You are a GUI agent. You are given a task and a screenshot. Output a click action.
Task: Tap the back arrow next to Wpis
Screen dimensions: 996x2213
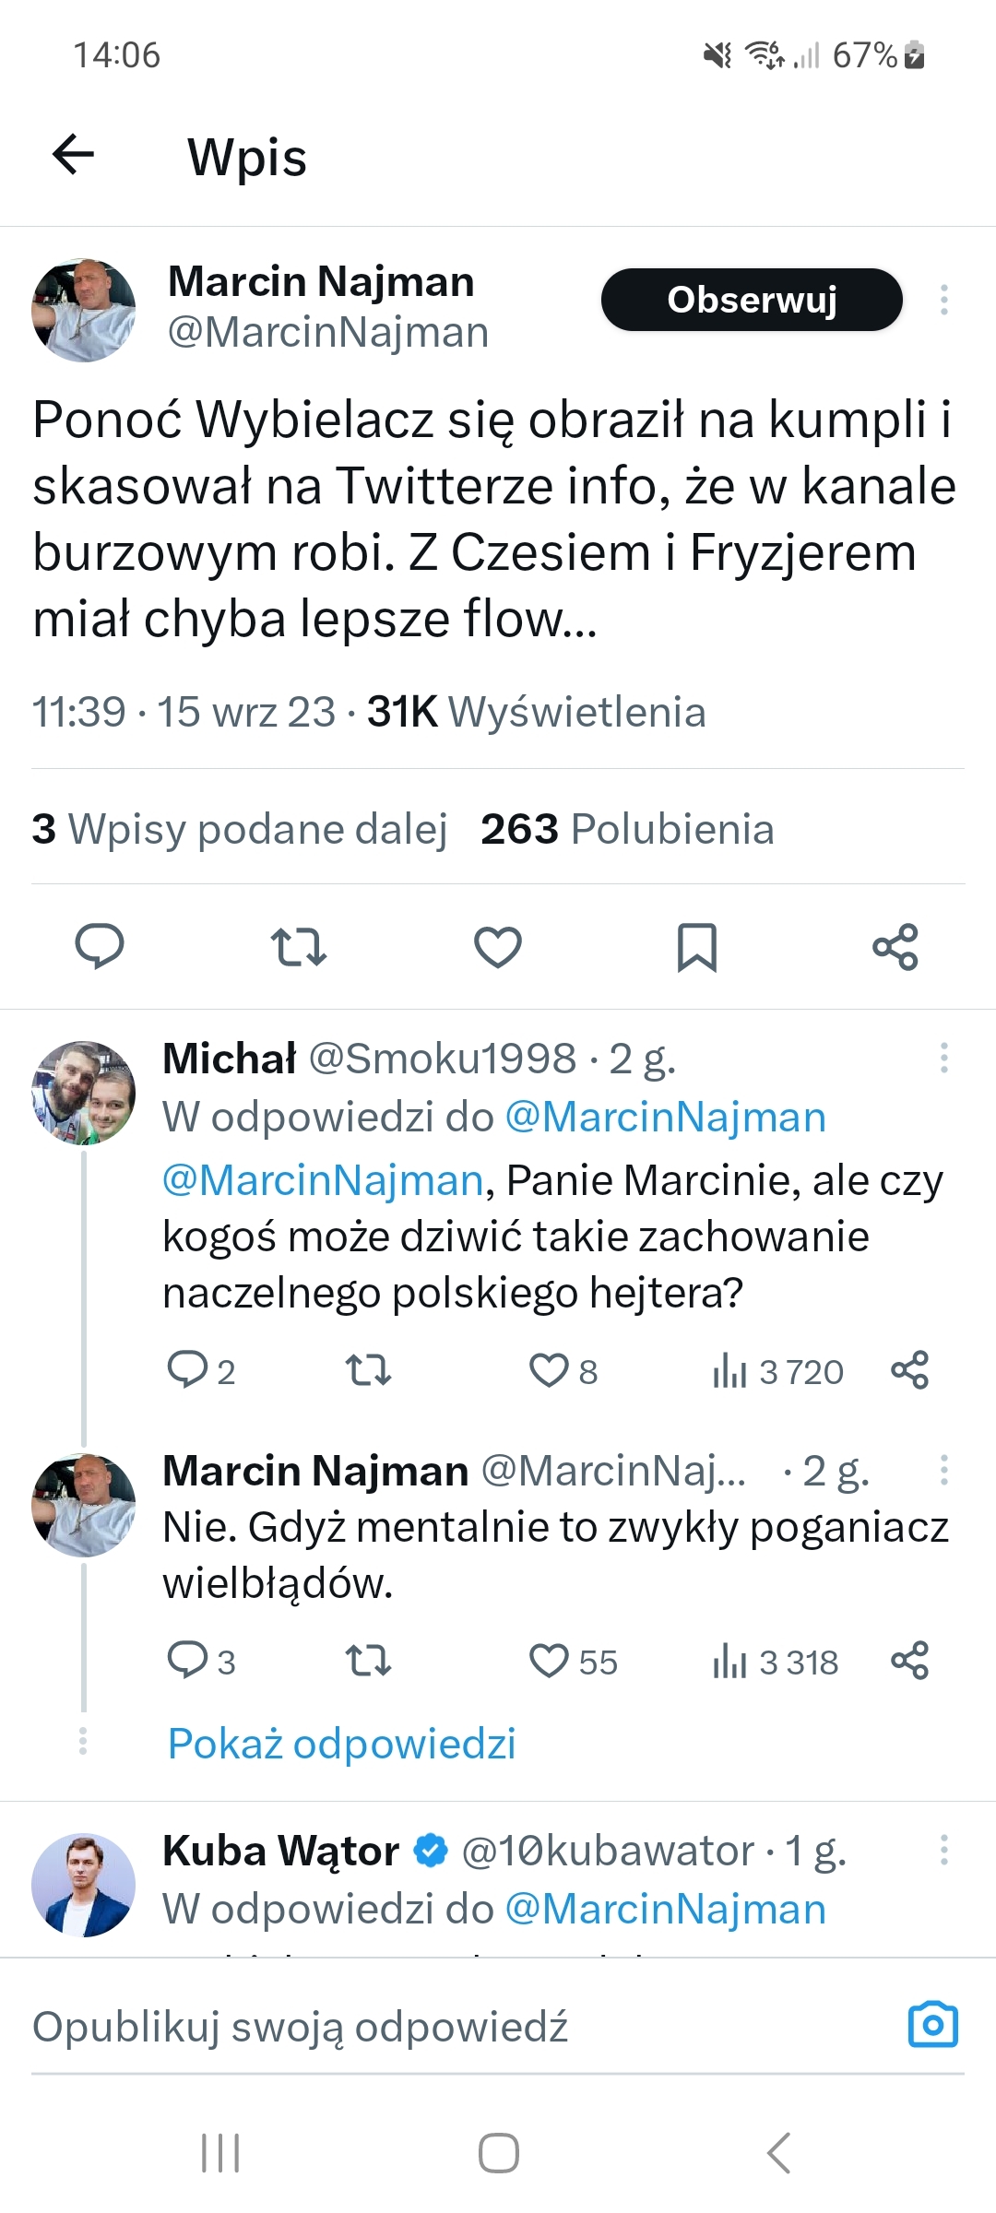(74, 154)
